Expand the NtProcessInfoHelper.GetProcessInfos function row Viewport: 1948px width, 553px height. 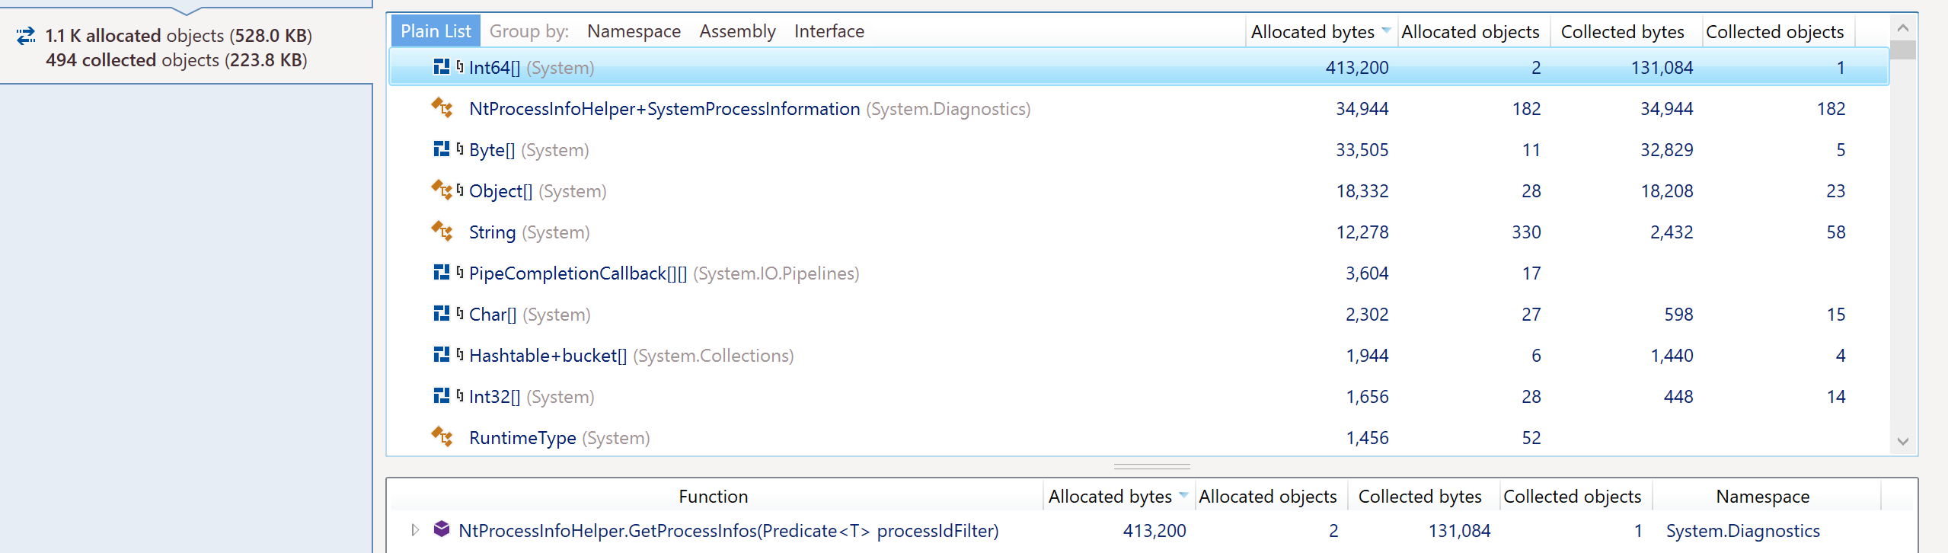click(x=415, y=530)
